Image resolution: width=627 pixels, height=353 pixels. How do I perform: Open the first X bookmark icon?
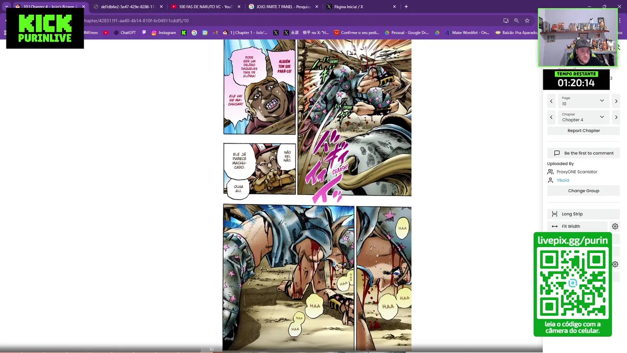tap(276, 33)
